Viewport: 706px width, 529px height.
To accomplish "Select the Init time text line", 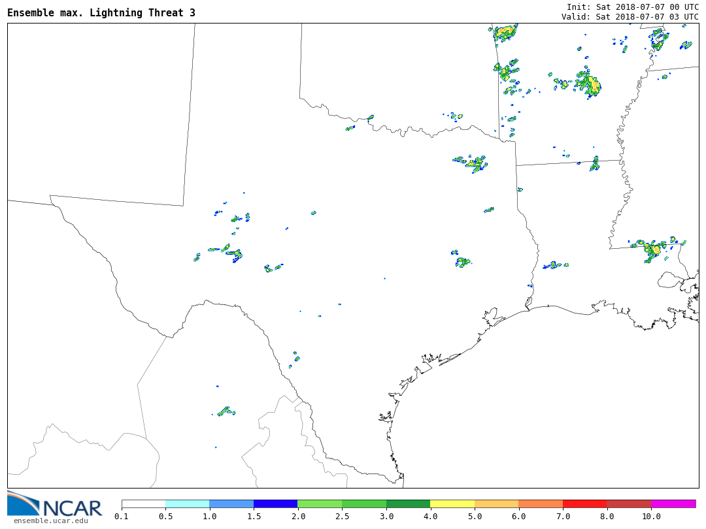I will click(632, 7).
